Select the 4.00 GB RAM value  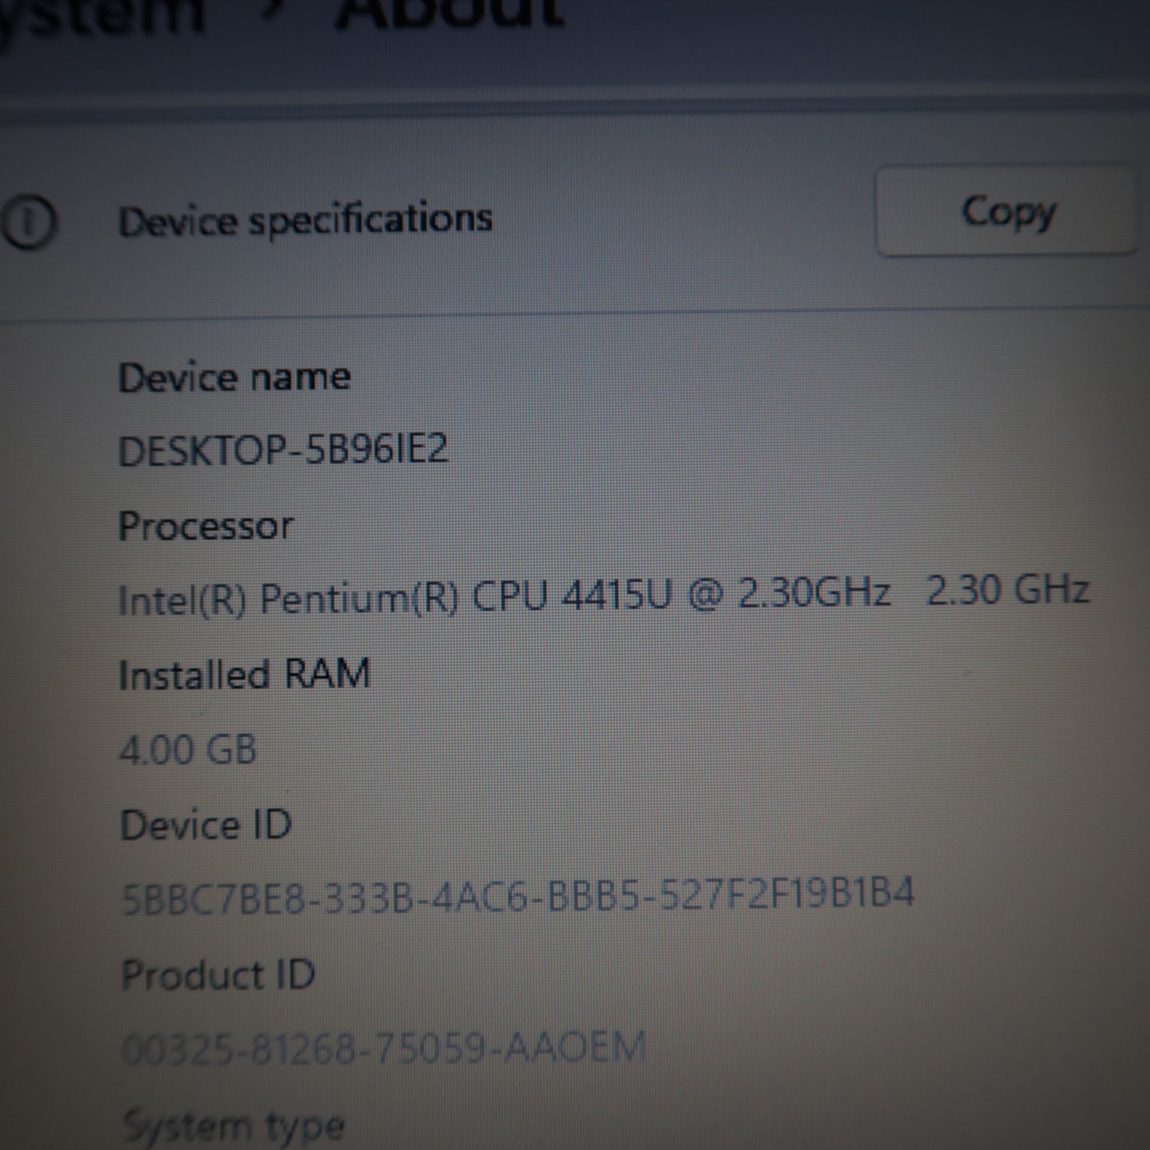[x=187, y=749]
